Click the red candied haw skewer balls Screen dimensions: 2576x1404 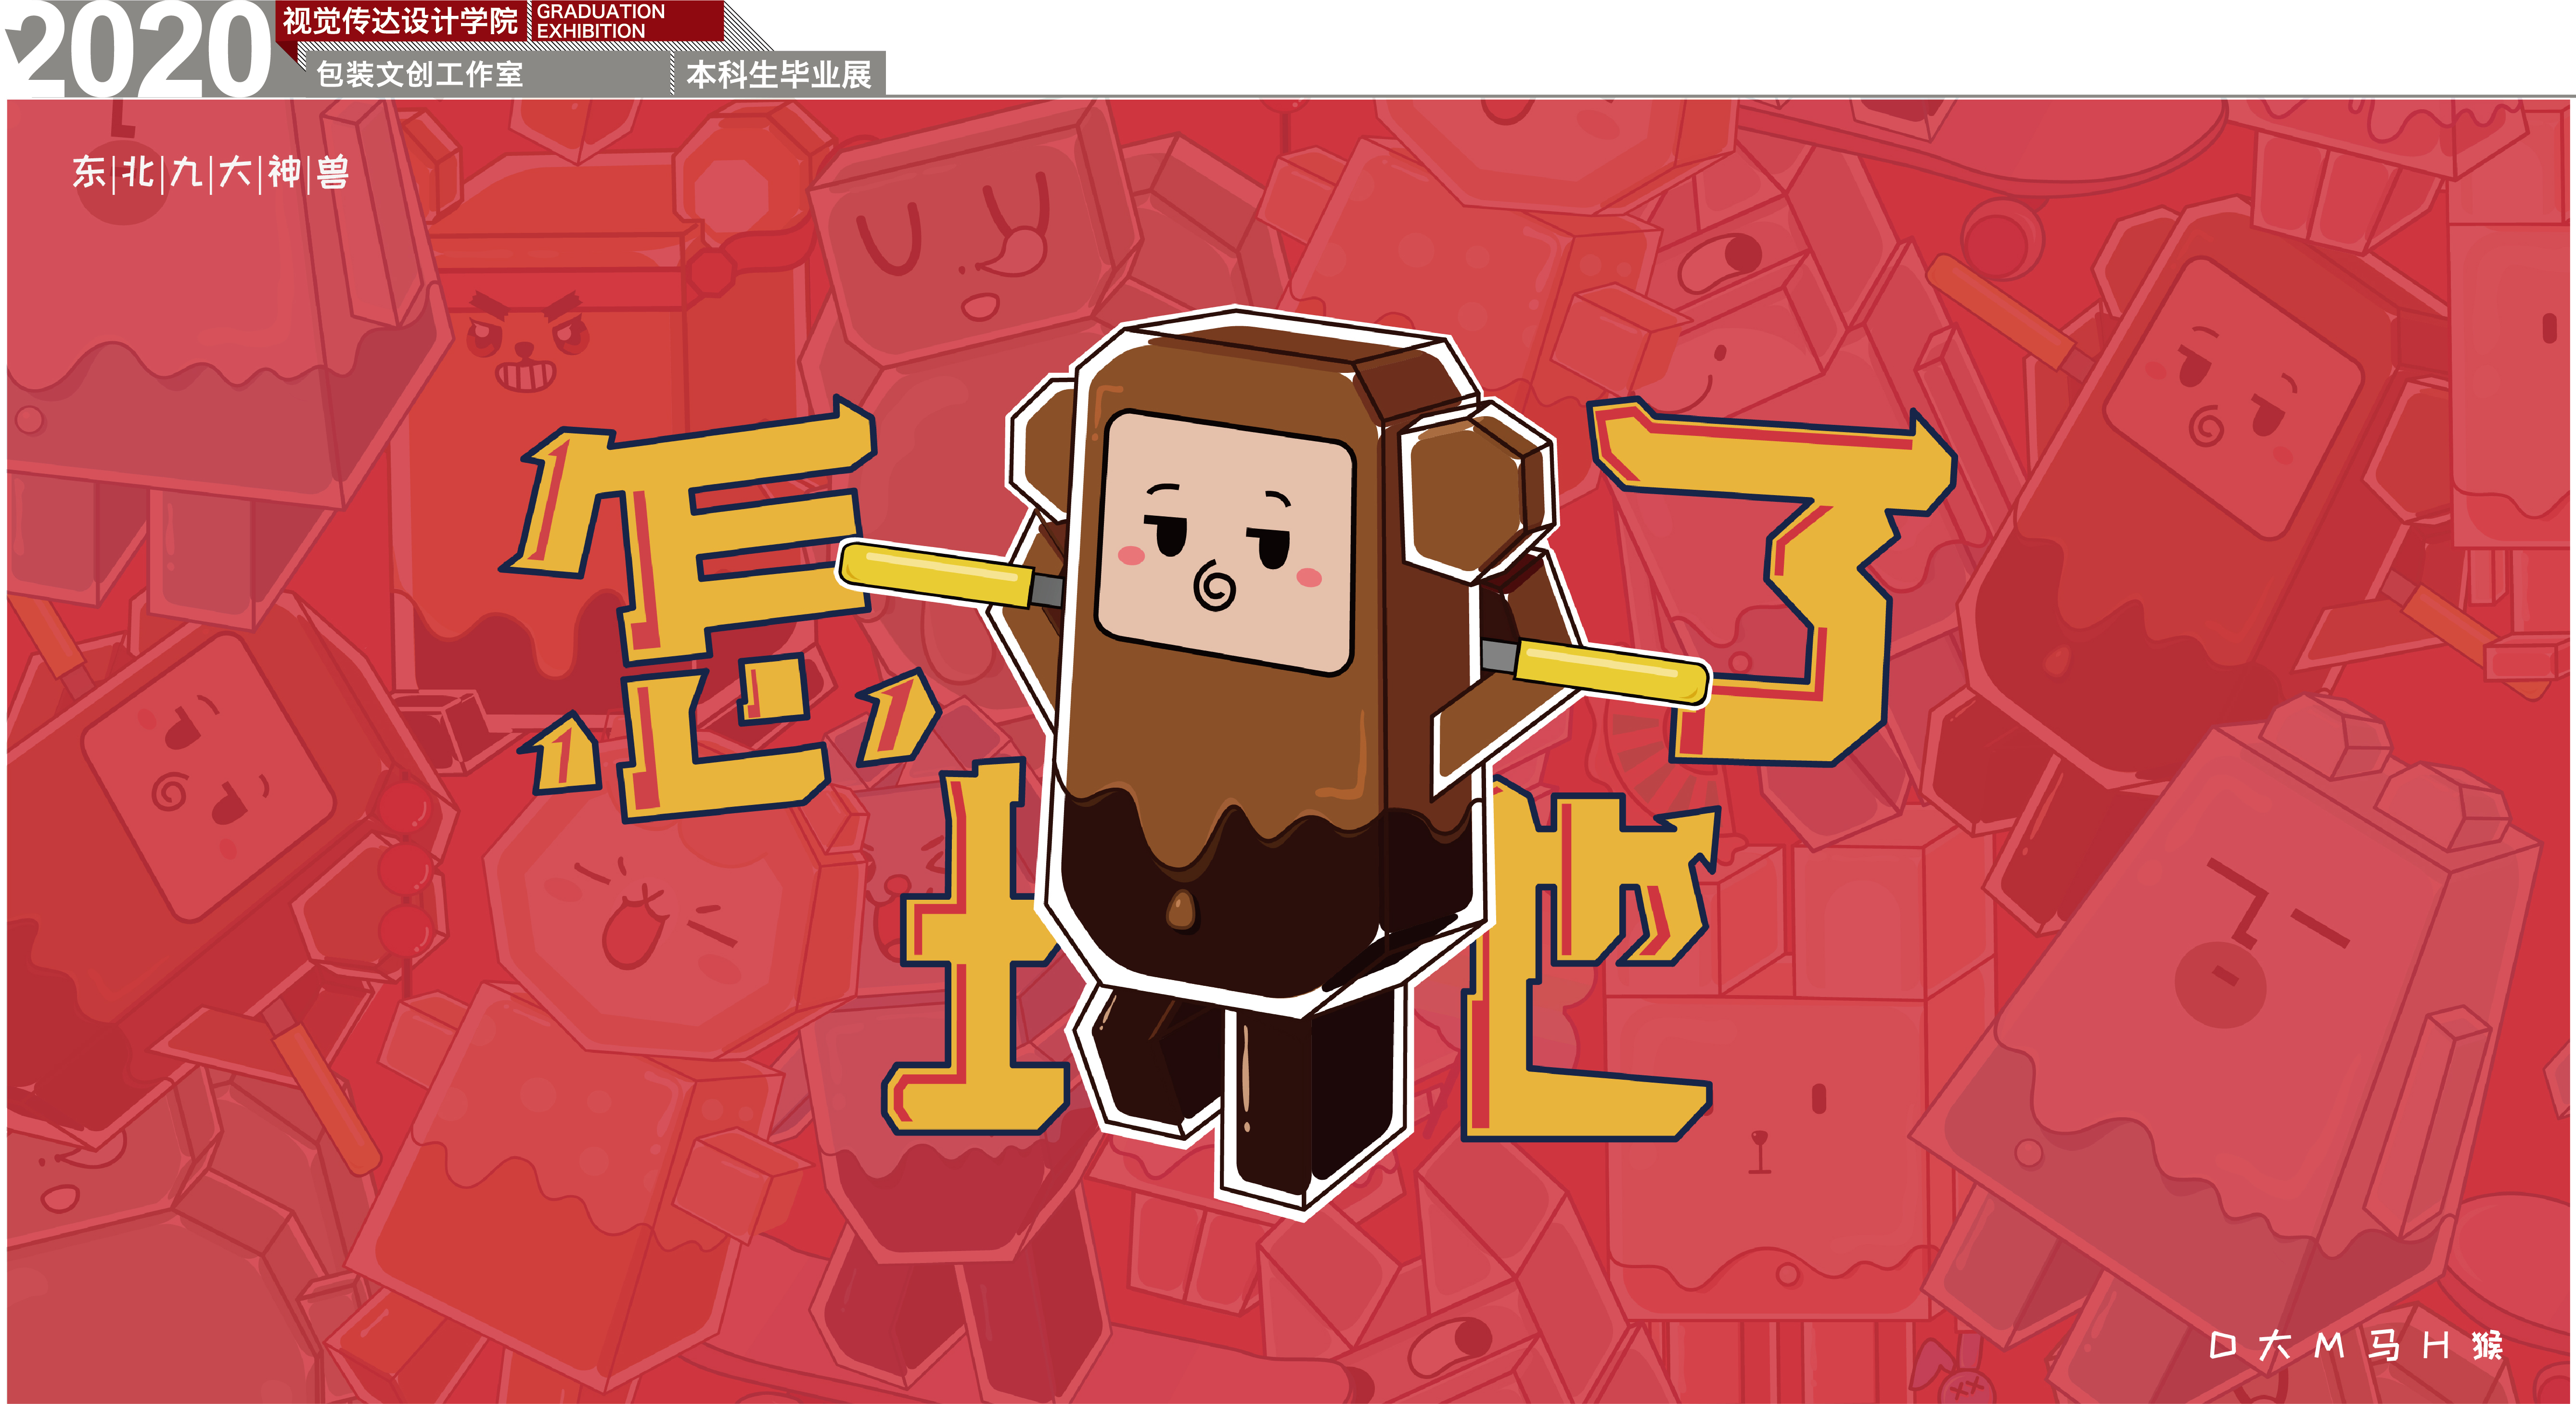(405, 870)
